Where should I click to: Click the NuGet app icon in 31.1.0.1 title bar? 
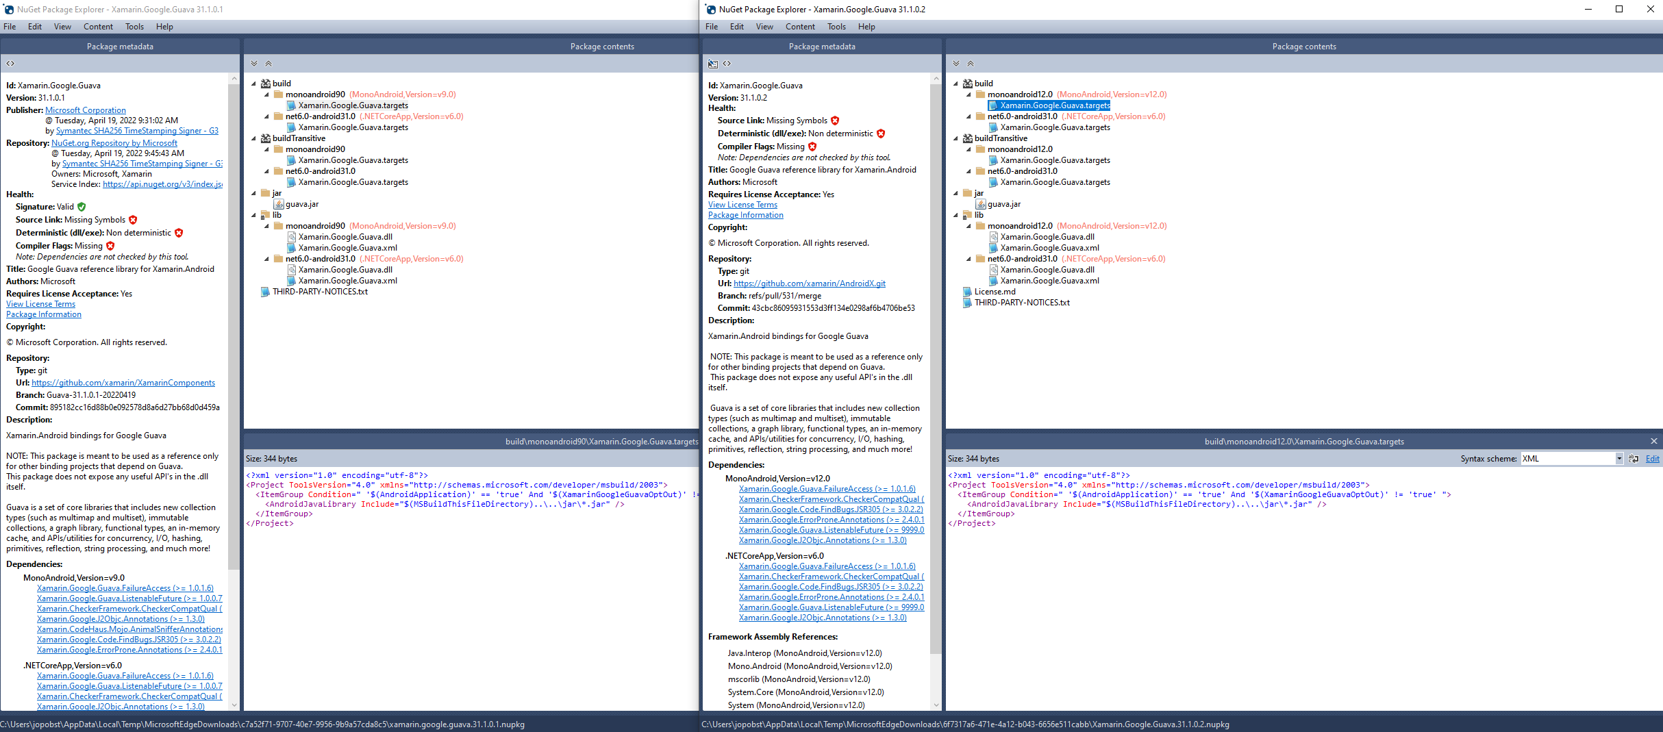point(9,10)
